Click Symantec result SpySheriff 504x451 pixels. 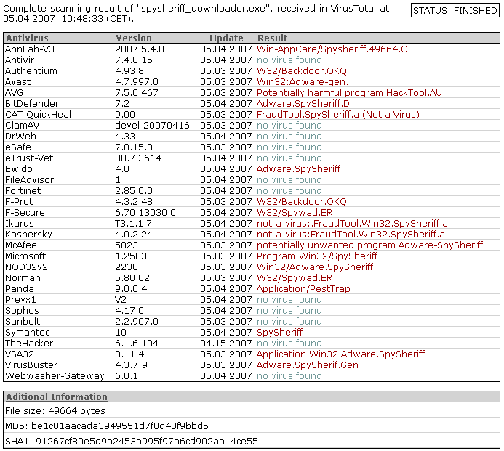280,333
